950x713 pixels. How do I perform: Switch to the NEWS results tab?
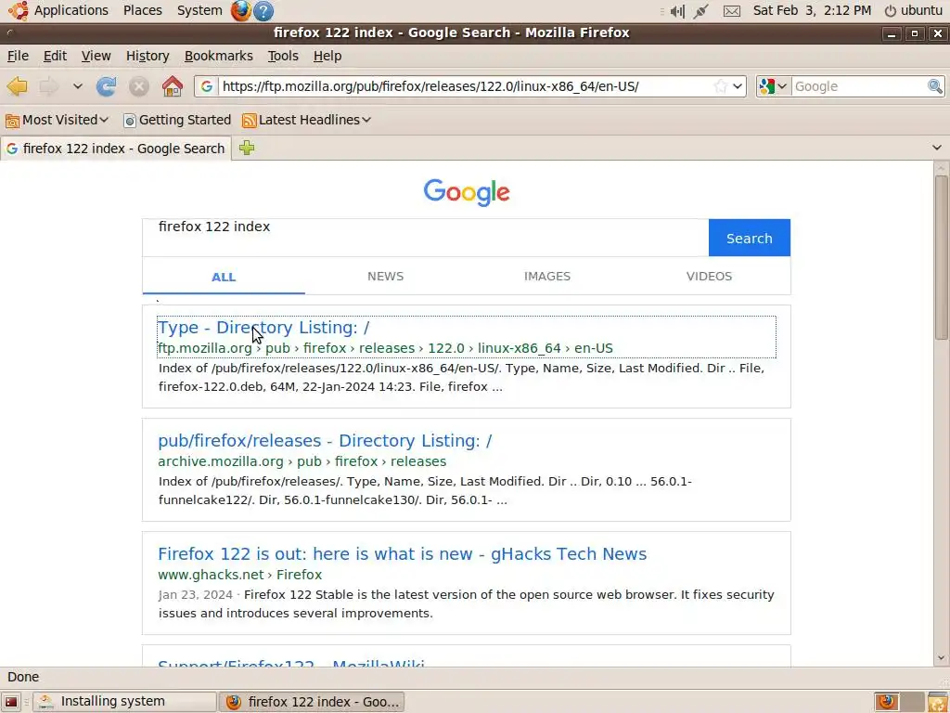[385, 276]
